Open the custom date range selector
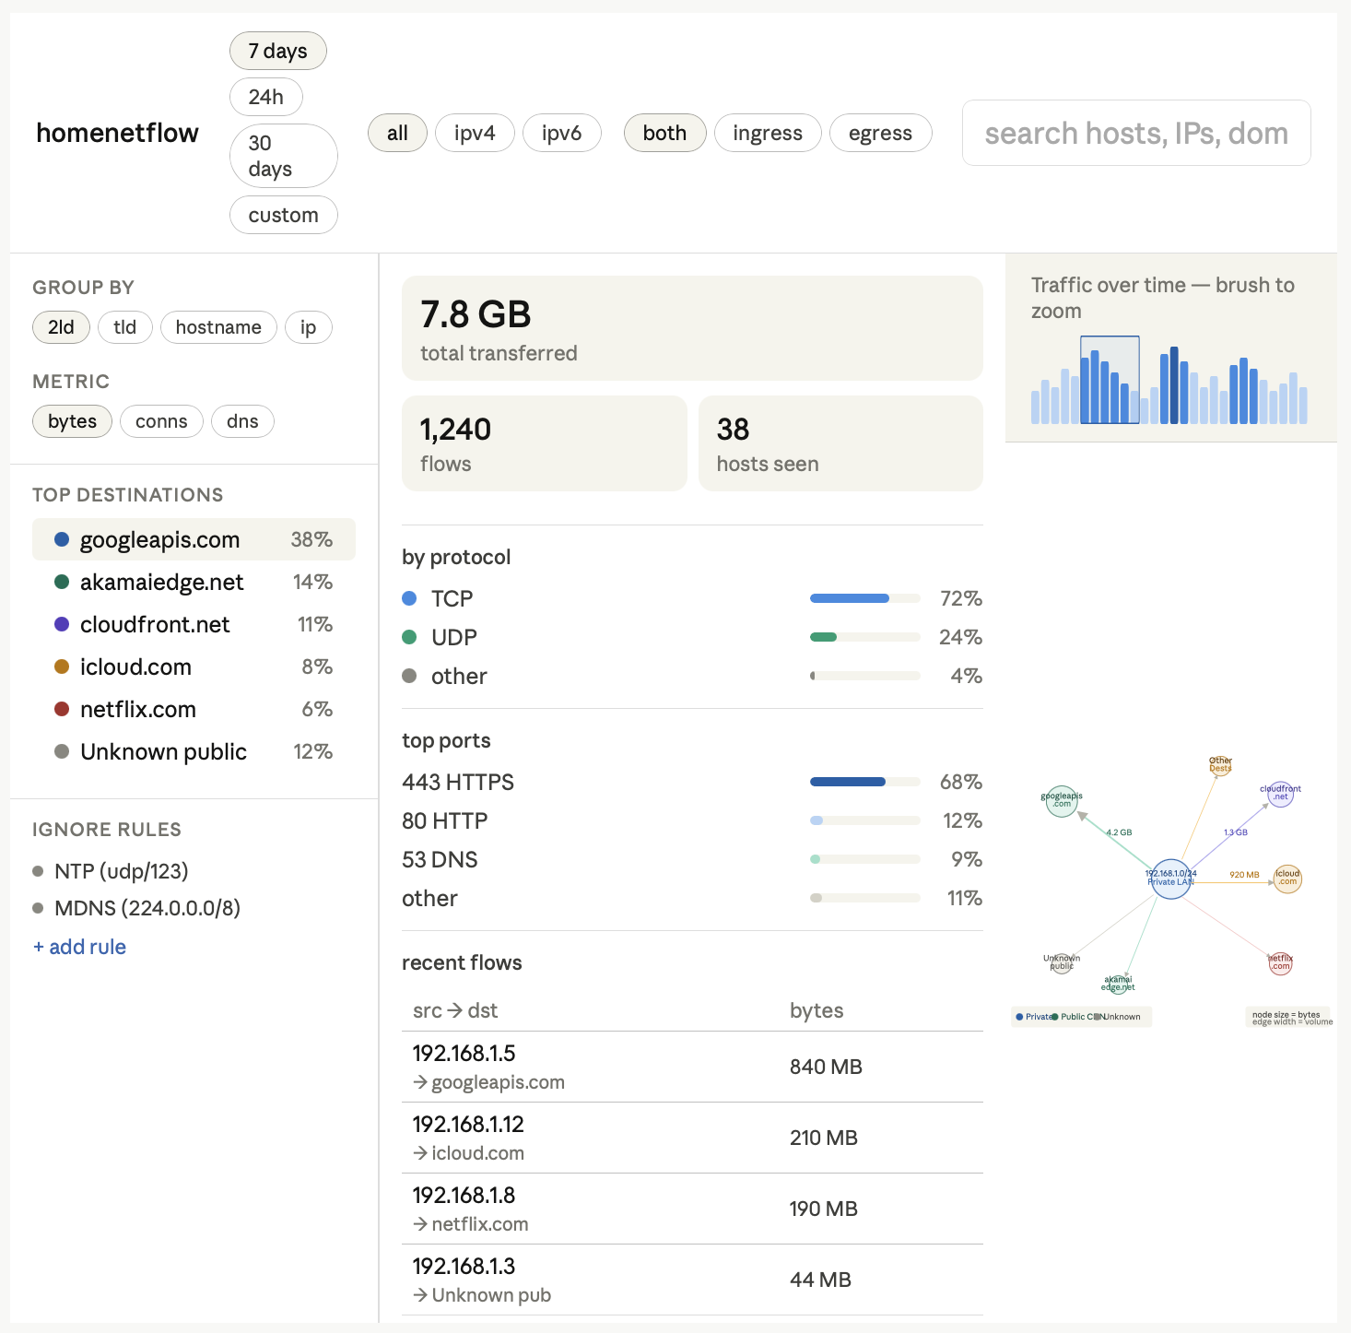Image resolution: width=1351 pixels, height=1333 pixels. 283,215
